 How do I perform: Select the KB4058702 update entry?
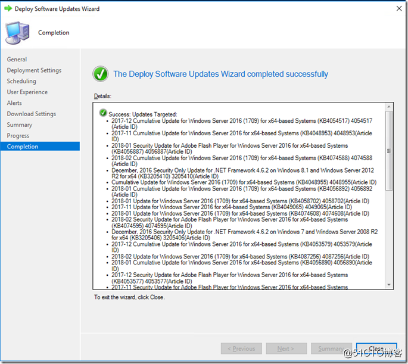click(240, 201)
